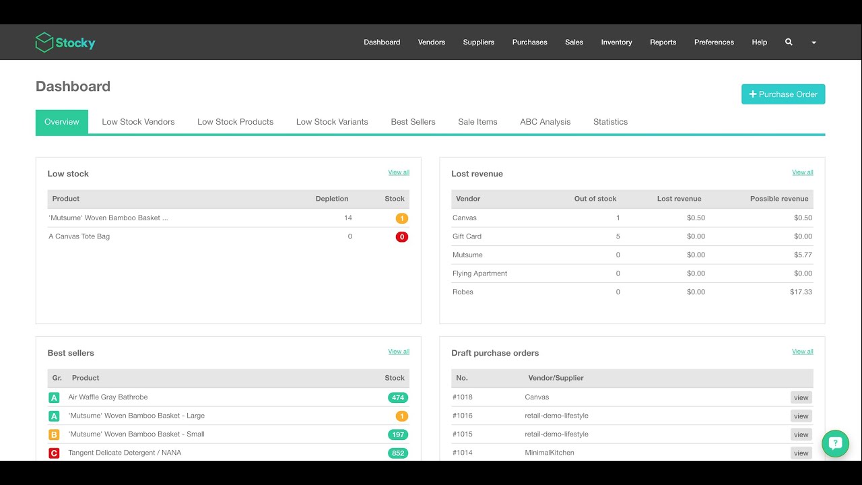
Task: Switch to ABC Analysis tab
Action: point(545,122)
